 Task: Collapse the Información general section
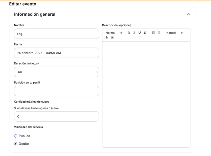[189, 14]
